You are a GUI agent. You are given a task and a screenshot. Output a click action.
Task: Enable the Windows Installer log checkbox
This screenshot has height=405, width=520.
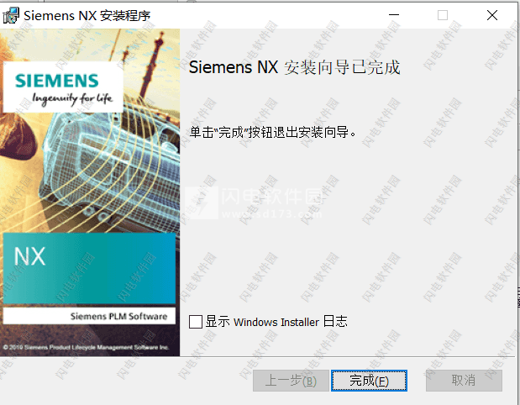point(196,322)
